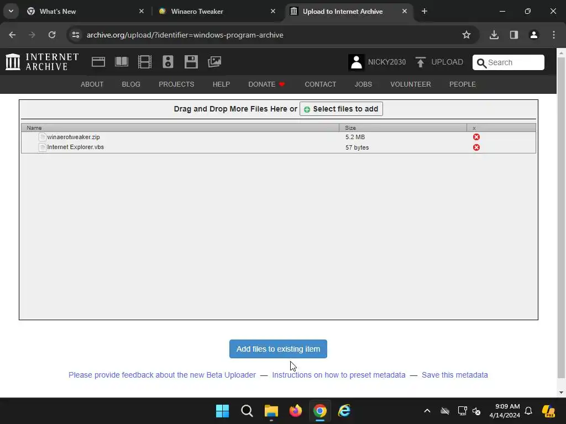This screenshot has width=566, height=424.
Task: Open the HELP menu item
Action: (221, 84)
